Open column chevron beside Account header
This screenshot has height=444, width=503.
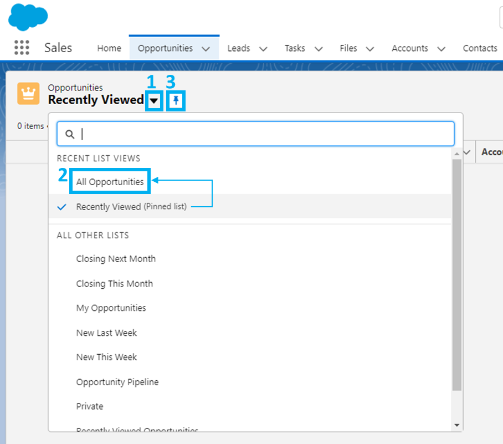click(467, 152)
